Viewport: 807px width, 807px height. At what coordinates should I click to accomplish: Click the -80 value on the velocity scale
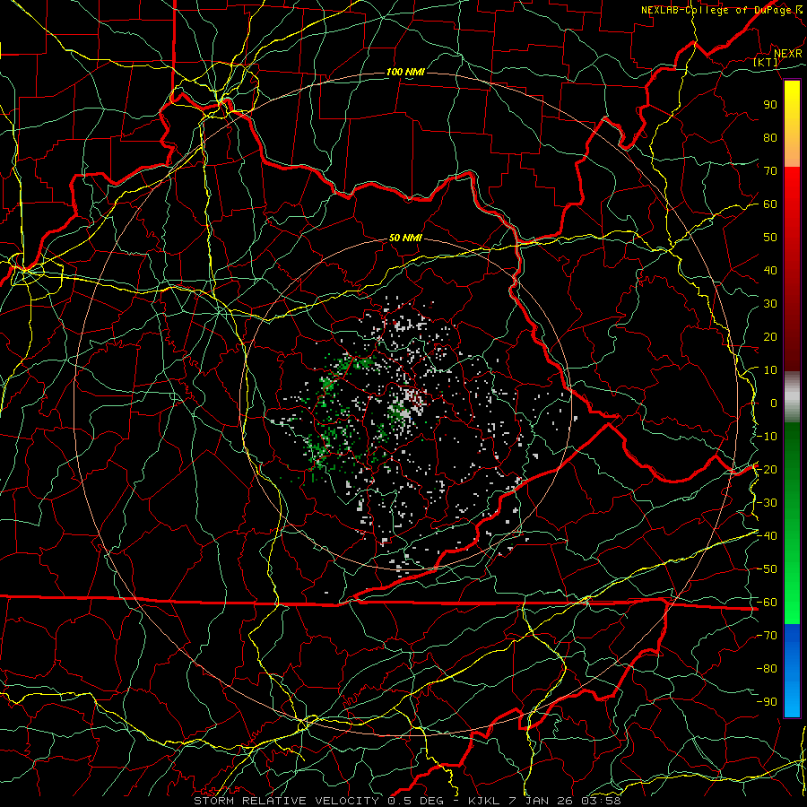click(767, 669)
